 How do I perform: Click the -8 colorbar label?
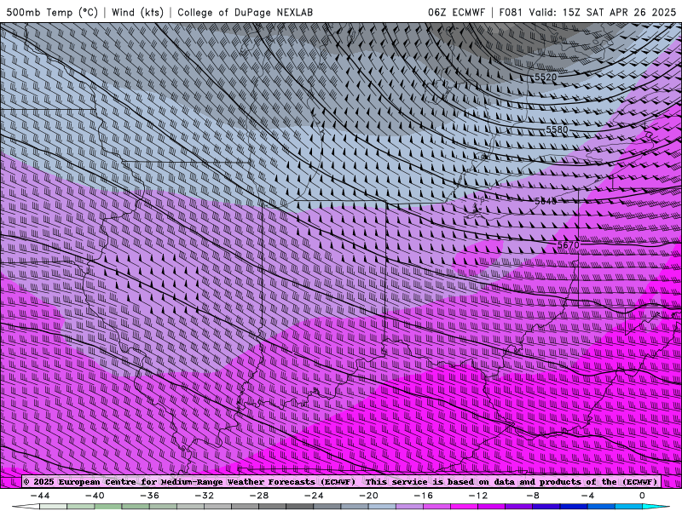click(x=534, y=496)
